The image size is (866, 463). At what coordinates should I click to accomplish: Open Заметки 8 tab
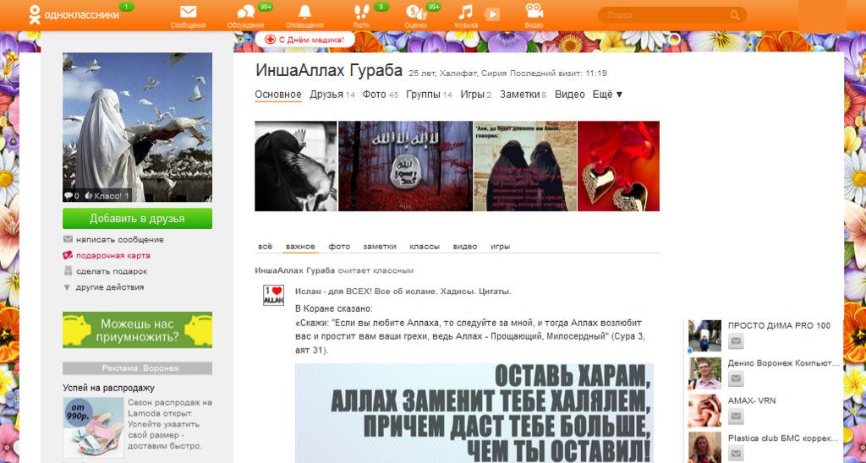tap(523, 95)
